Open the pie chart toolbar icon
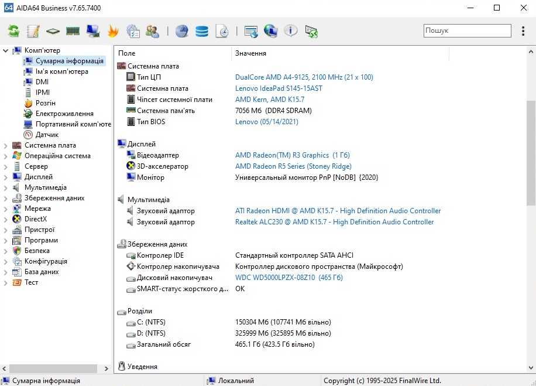 coord(182,31)
